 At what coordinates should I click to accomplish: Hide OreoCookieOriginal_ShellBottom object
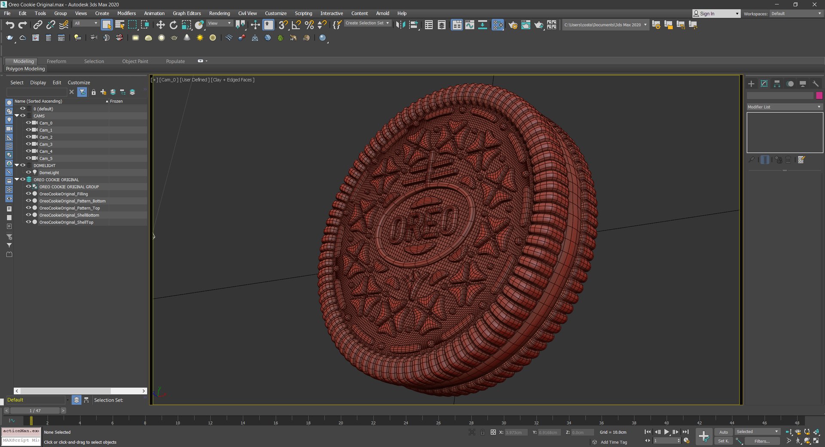coord(28,215)
